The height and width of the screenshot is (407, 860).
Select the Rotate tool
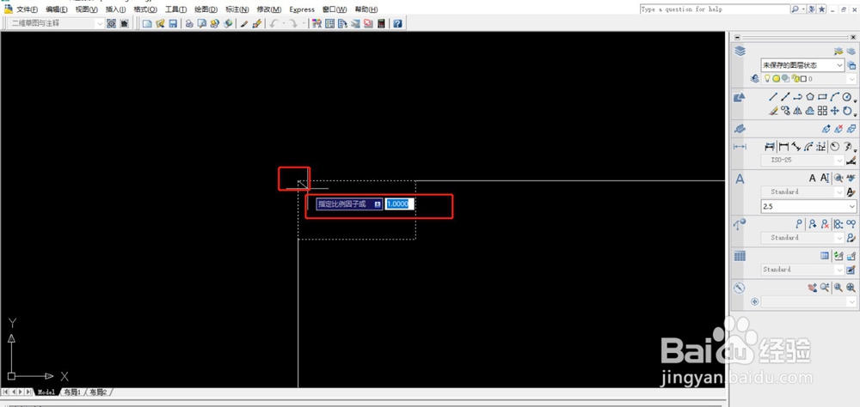(847, 111)
